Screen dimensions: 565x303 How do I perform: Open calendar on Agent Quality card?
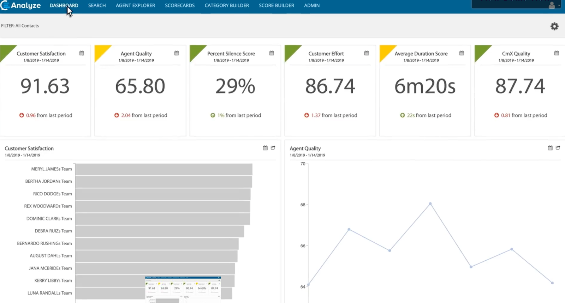[177, 53]
